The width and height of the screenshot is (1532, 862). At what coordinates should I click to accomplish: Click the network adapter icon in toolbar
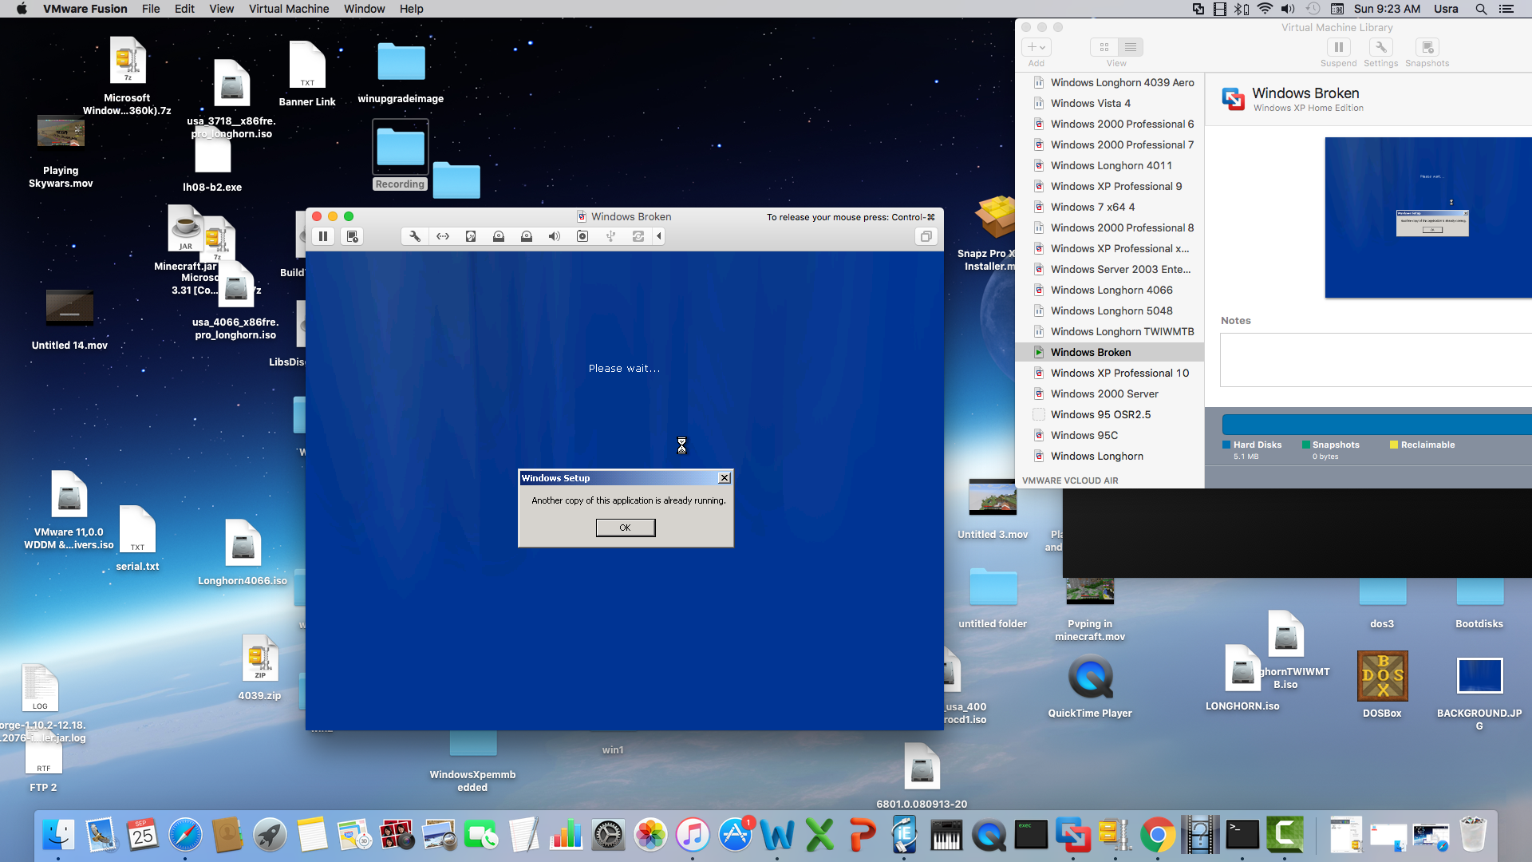point(443,236)
